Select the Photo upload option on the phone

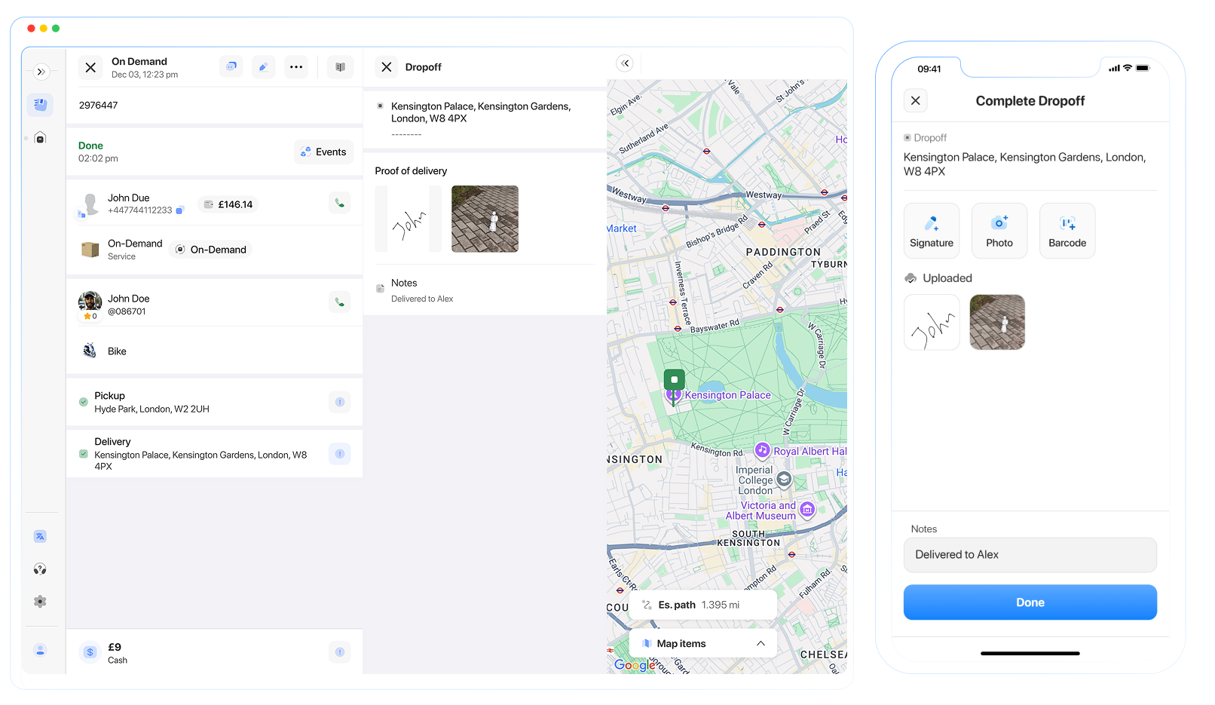click(999, 230)
